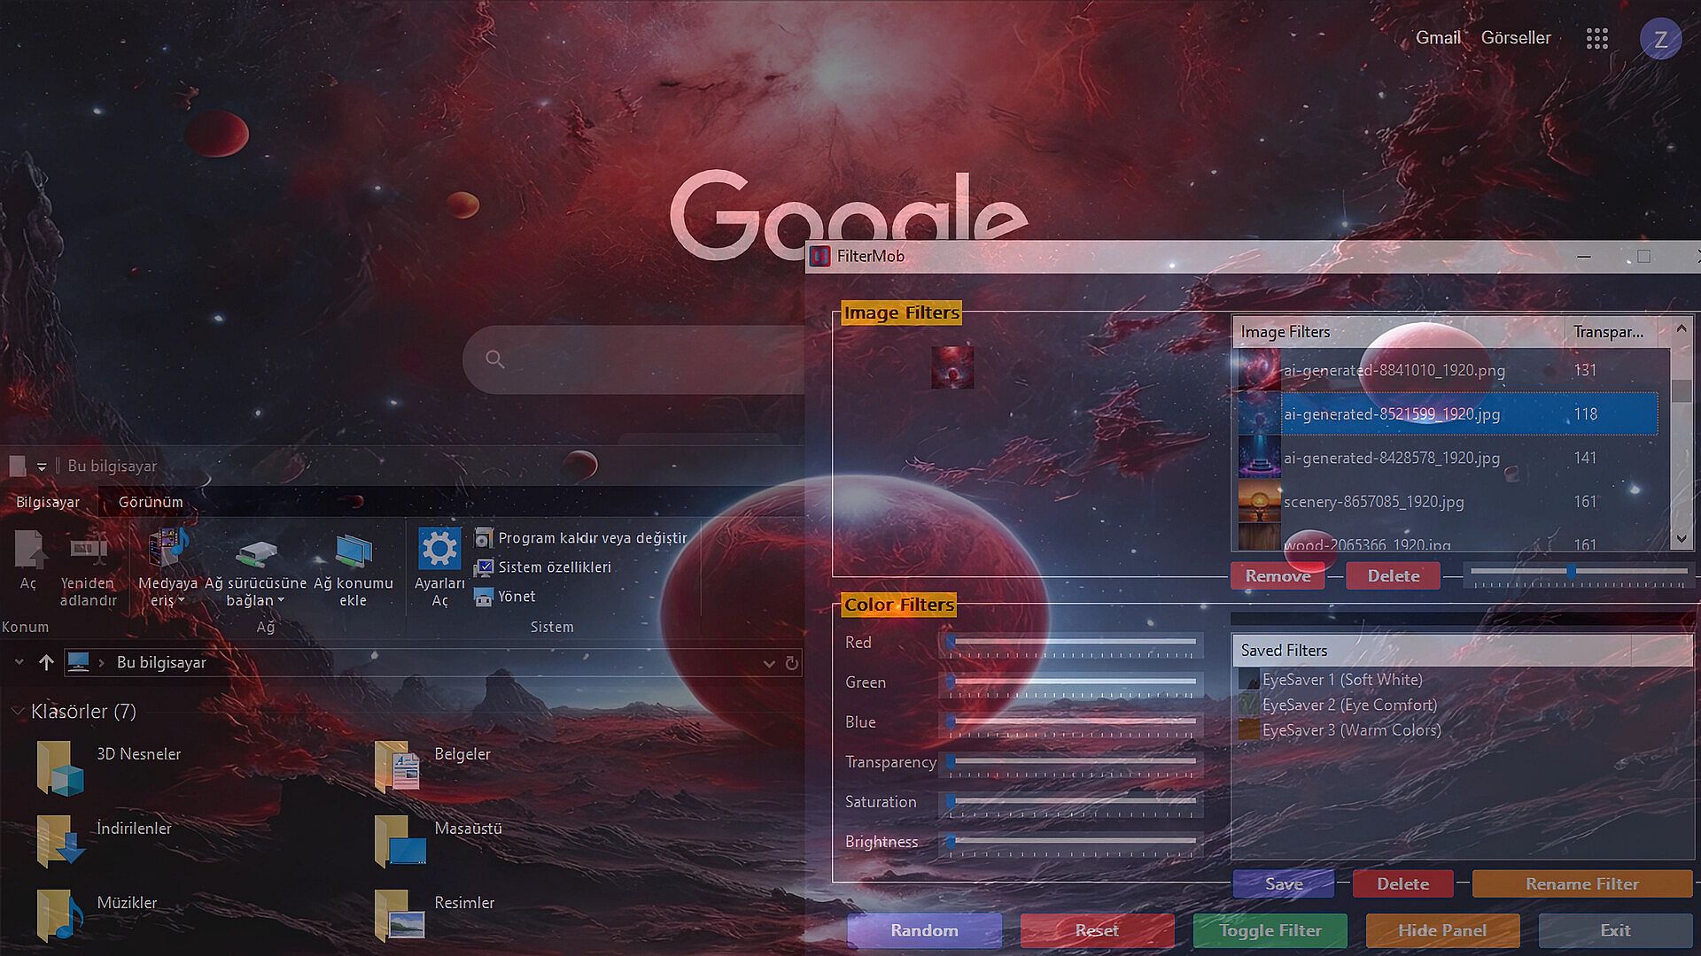
Task: Expand Medyaya eriş dropdown
Action: 181,601
